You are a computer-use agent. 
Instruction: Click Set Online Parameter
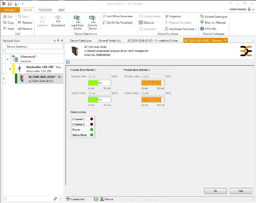click(117, 23)
